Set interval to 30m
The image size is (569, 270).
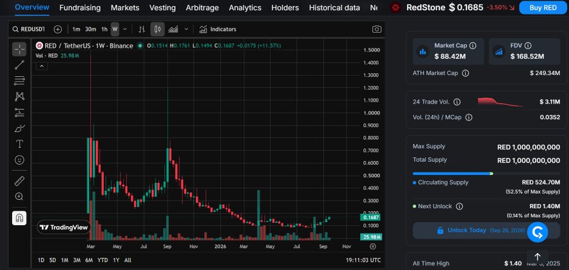(x=90, y=29)
